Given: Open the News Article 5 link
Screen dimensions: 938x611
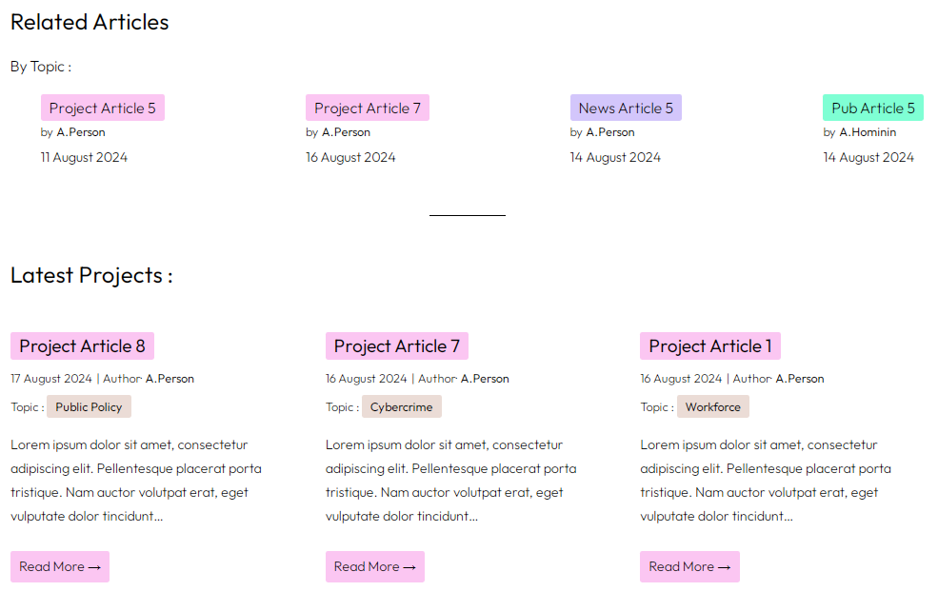Looking at the screenshot, I should click(626, 108).
